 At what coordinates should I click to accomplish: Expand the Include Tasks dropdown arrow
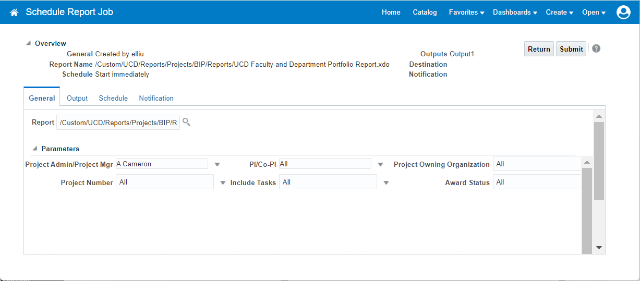point(387,182)
